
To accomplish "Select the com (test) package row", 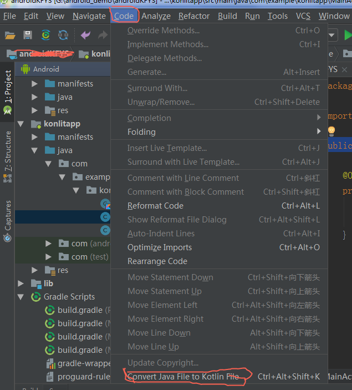I will (63, 257).
